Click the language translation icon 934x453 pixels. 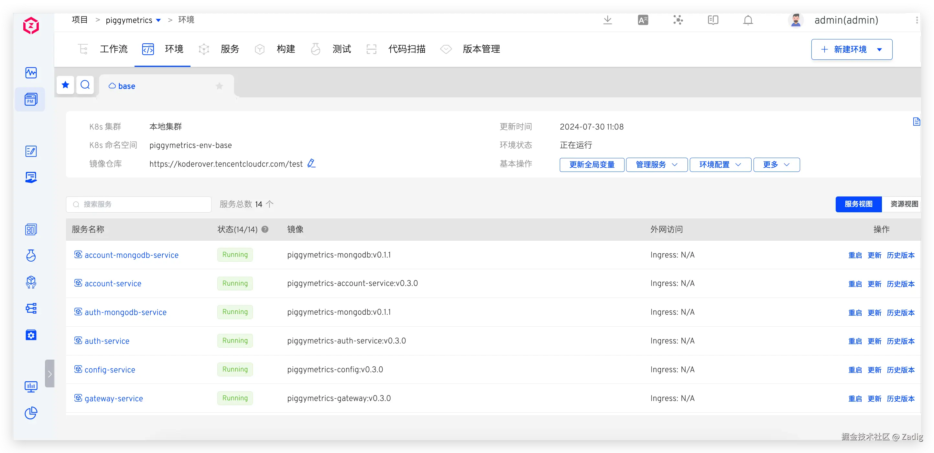643,20
